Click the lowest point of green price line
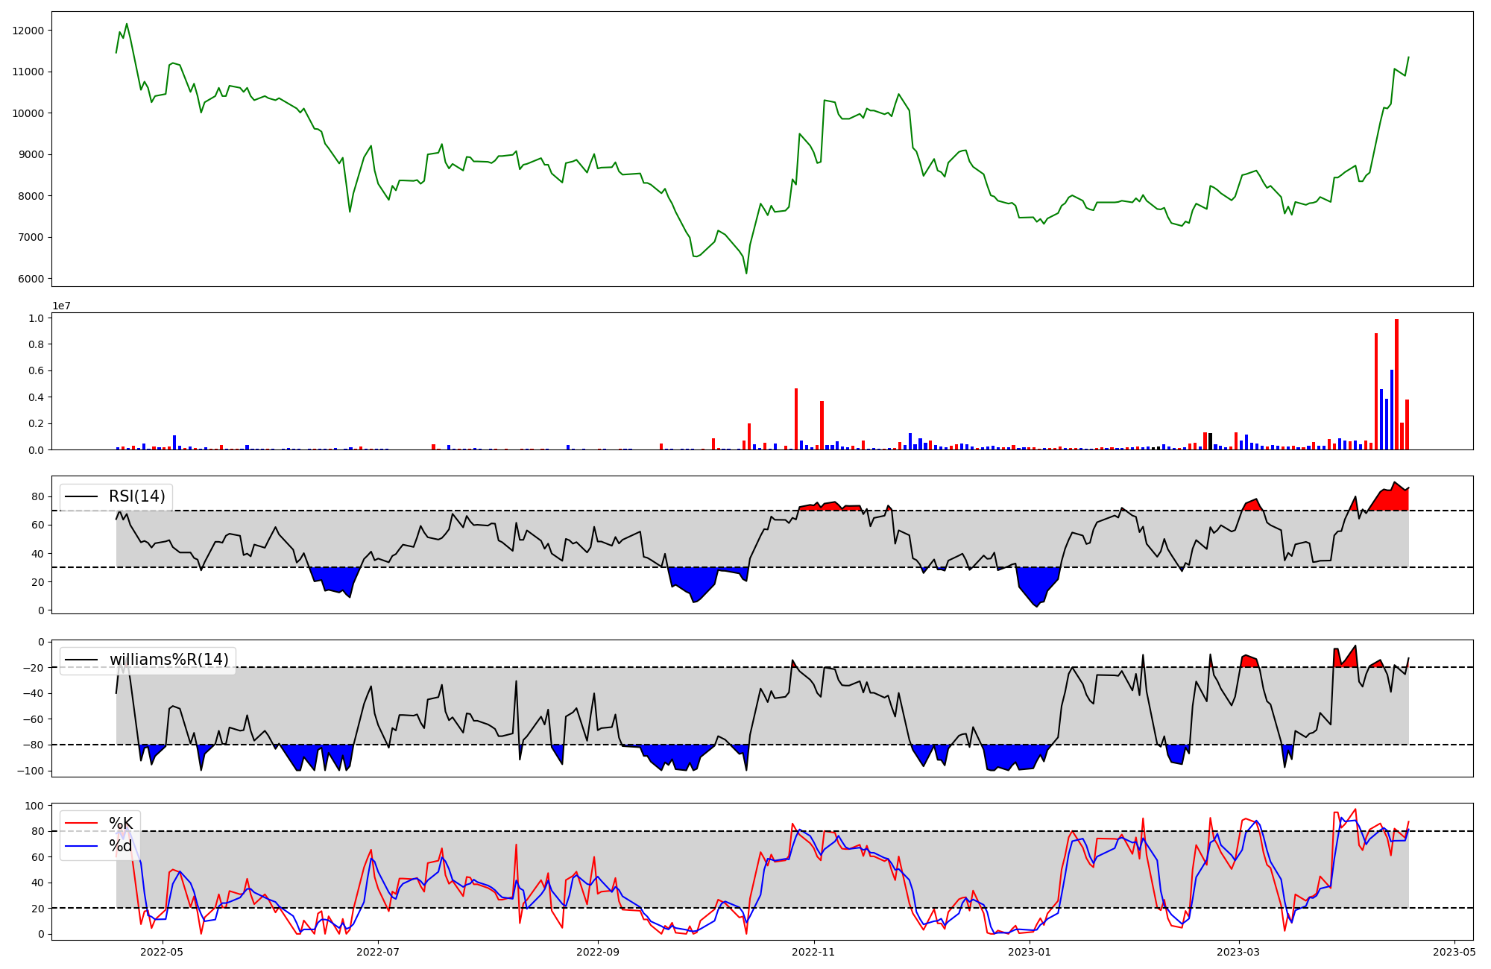The width and height of the screenshot is (1491, 969). (x=746, y=273)
